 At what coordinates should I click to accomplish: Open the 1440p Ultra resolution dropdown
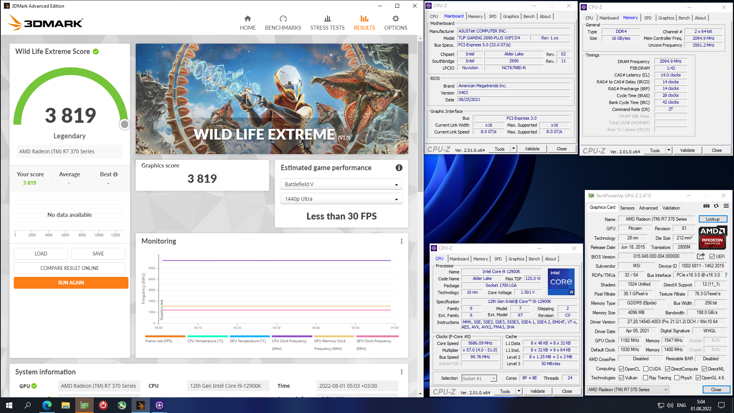tap(341, 199)
